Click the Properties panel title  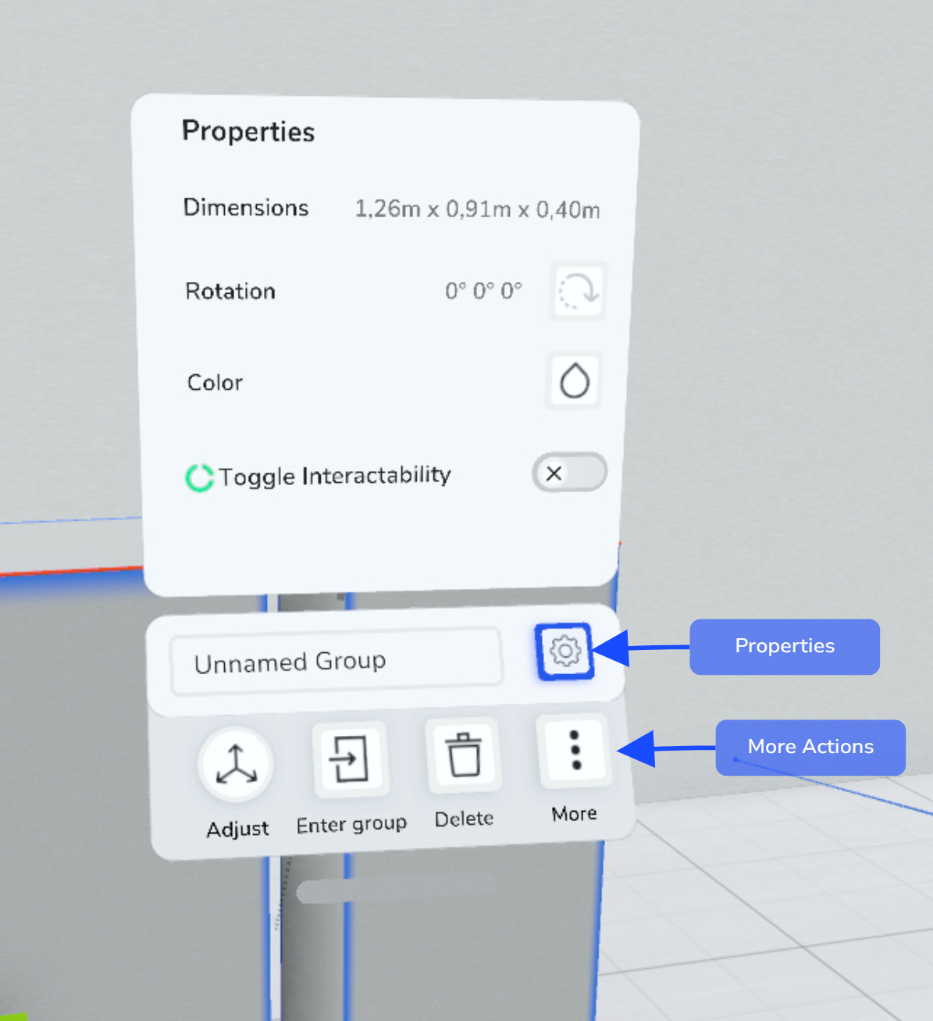[x=248, y=131]
